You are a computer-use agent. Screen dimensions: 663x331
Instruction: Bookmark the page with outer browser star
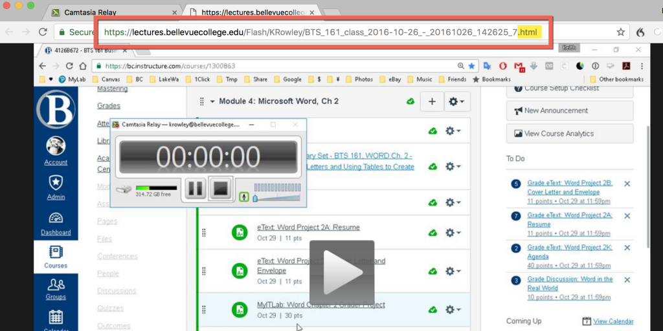[621, 32]
